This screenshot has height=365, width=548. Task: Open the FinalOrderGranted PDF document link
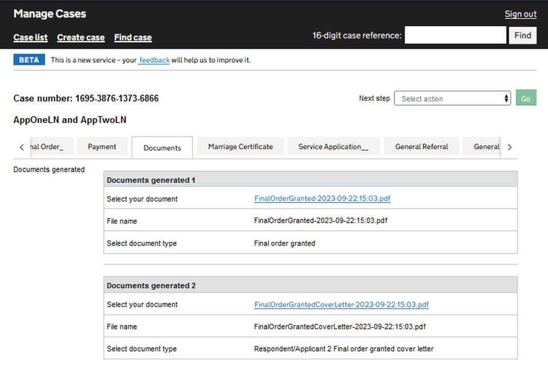322,199
